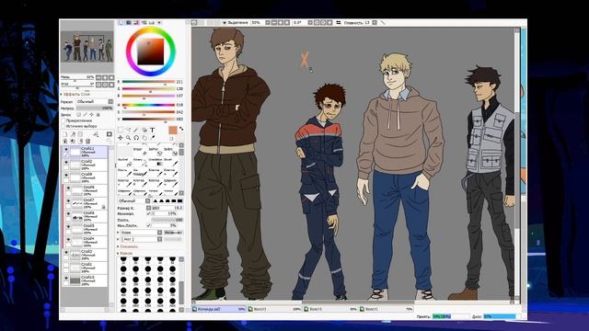Switch to the Холст1 tab showing 100%

pyautogui.click(x=275, y=309)
